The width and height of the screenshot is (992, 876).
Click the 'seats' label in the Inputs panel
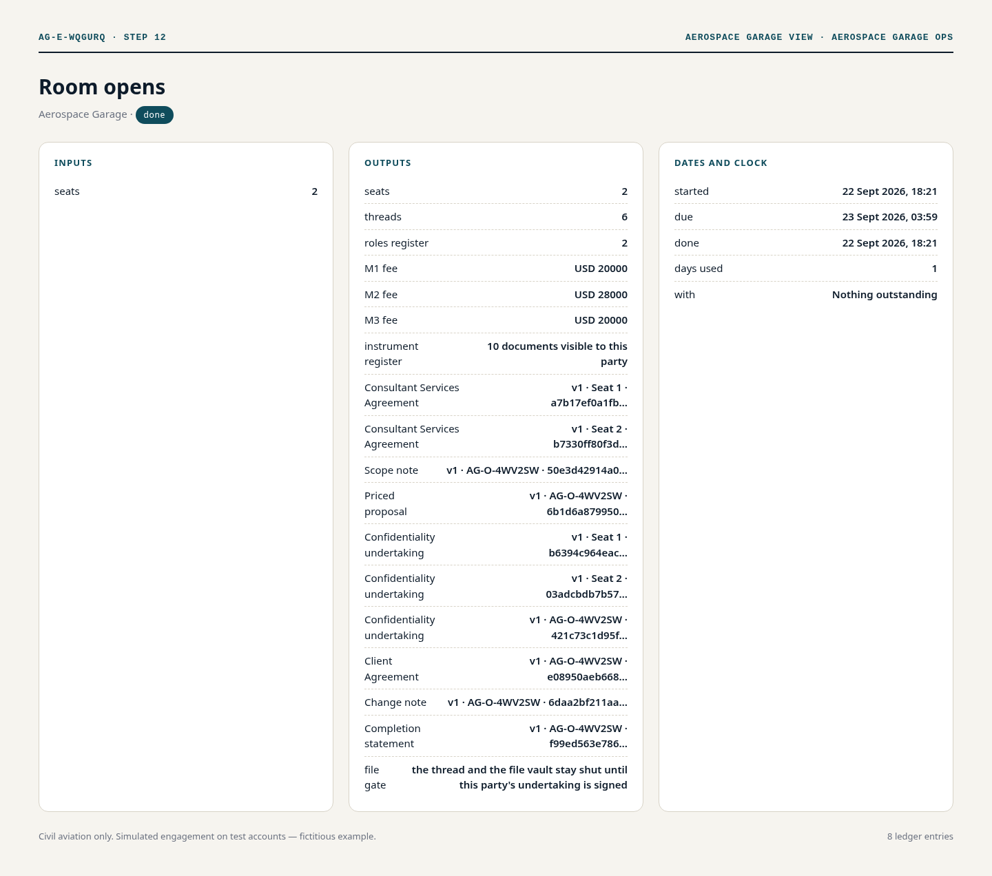click(67, 191)
